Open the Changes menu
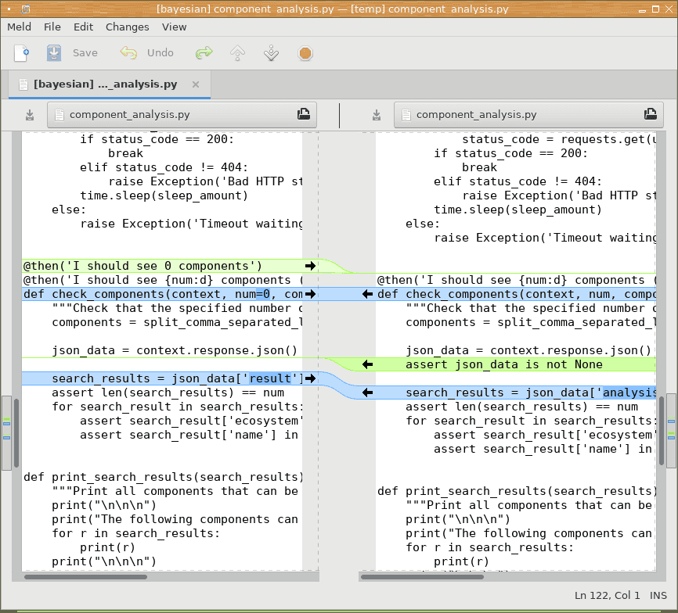Viewport: 678px width, 613px height. tap(127, 27)
